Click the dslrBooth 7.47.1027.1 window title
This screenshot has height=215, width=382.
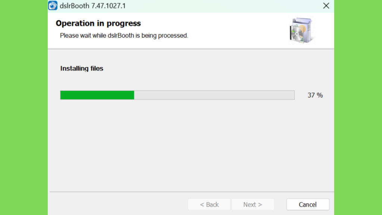click(93, 6)
